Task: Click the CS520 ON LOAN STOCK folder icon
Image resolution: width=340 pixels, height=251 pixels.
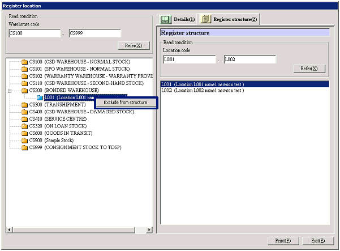Action: pos(24,126)
